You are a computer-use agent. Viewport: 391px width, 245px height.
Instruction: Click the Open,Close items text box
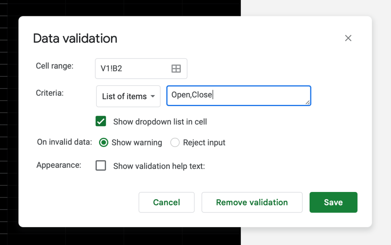(237, 95)
